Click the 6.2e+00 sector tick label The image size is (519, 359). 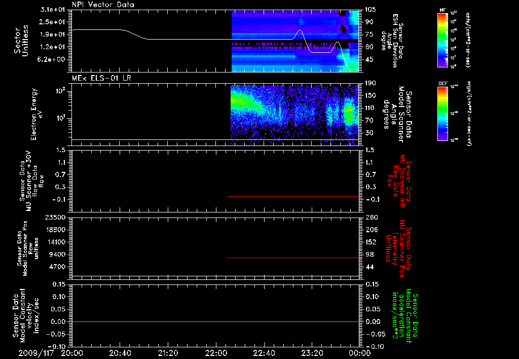53,60
